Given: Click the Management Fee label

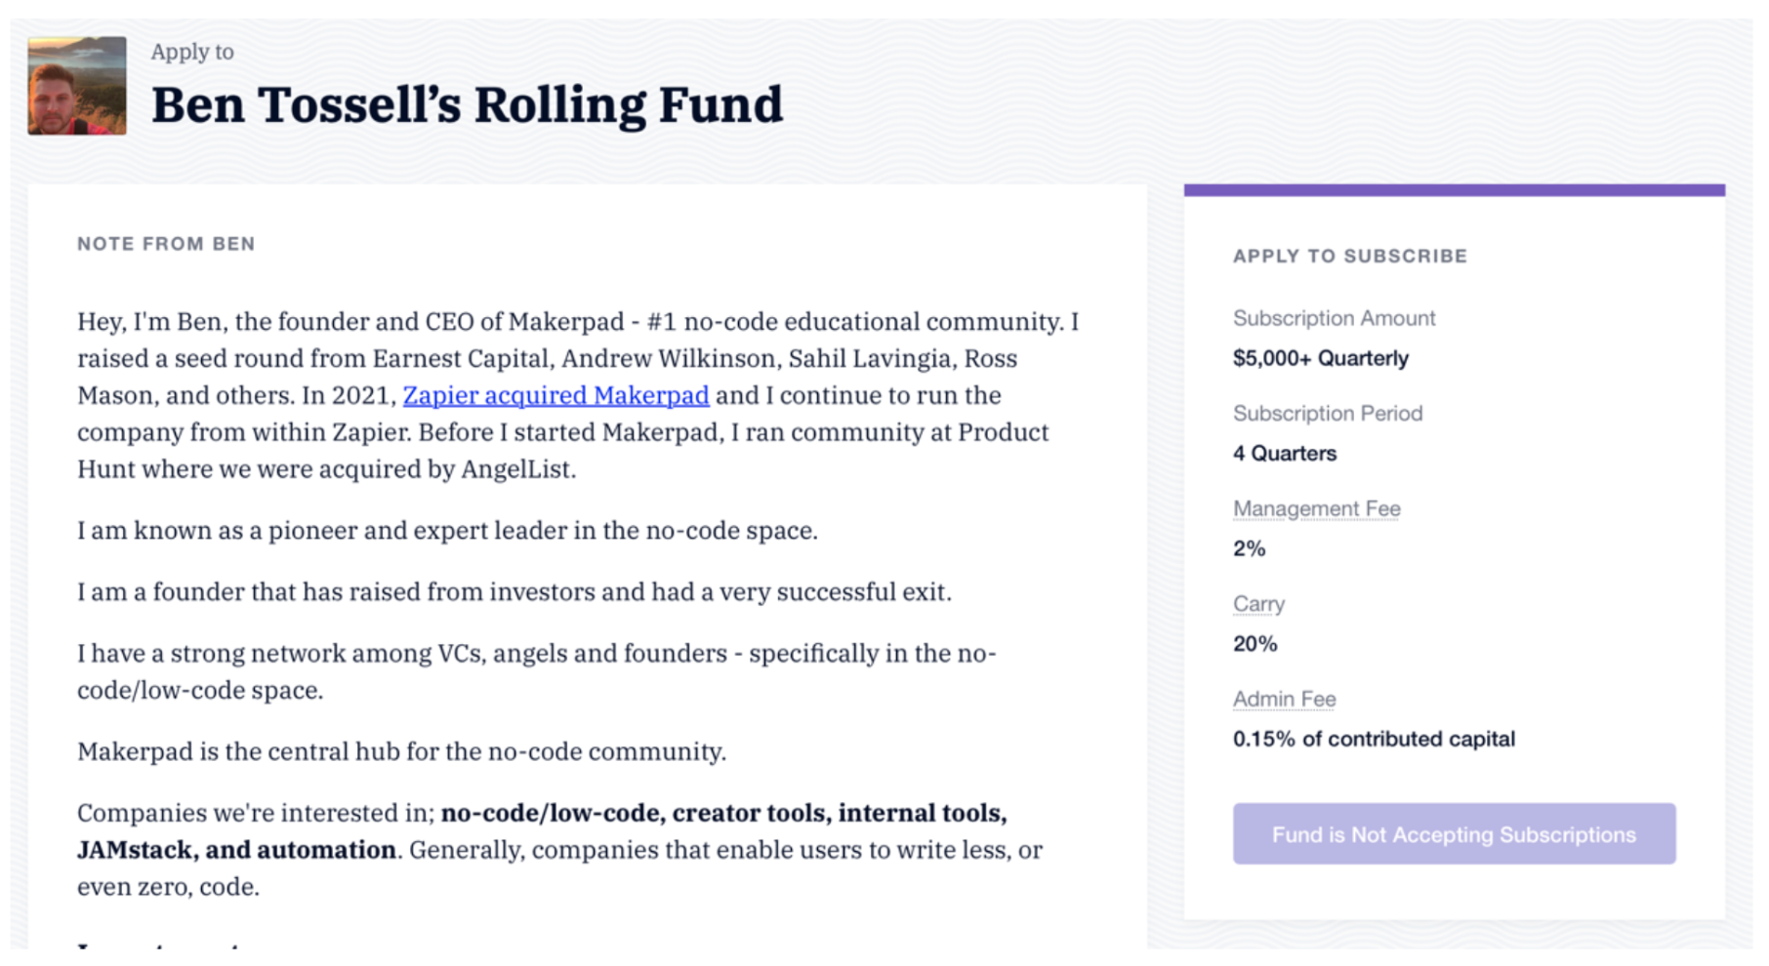Looking at the screenshot, I should tap(1316, 508).
